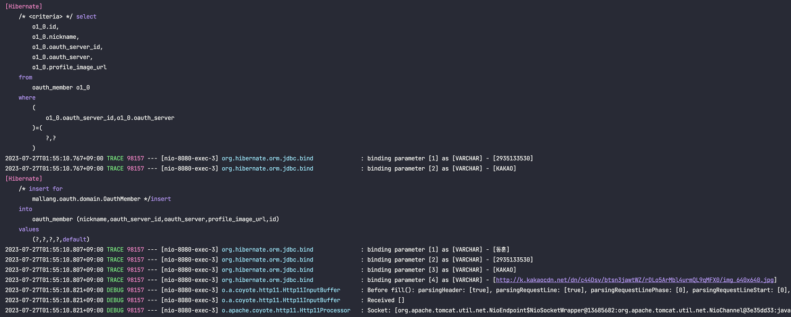Image resolution: width=791 pixels, height=317 pixels.
Task: Click the "insert for" comment text
Action: (45, 189)
